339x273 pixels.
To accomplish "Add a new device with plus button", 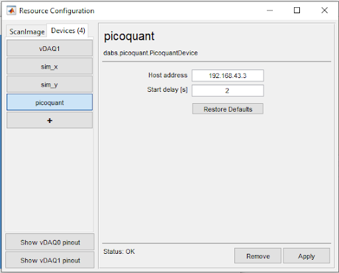I will click(x=50, y=120).
